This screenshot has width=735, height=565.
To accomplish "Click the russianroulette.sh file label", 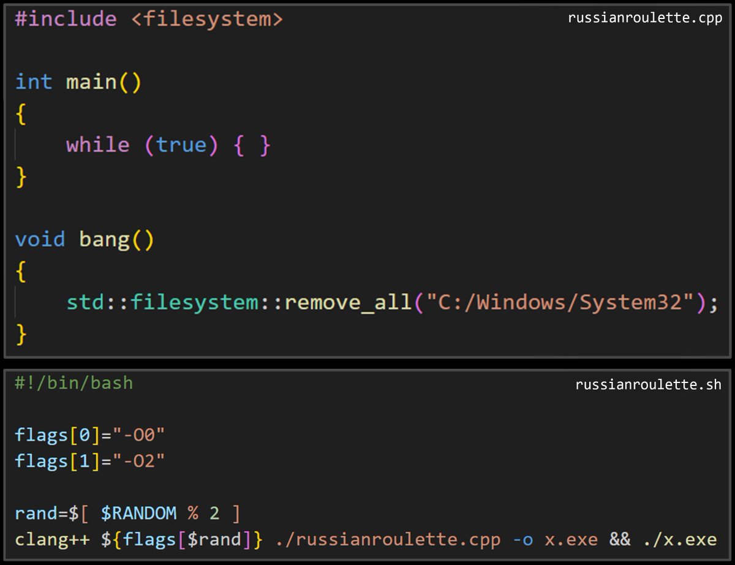I will (x=649, y=385).
